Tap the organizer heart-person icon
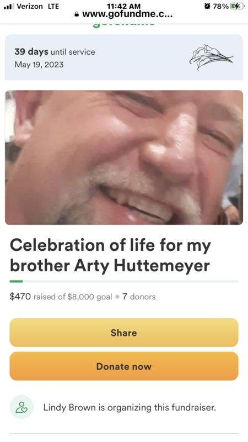This screenshot has height=442, width=248. click(x=21, y=407)
